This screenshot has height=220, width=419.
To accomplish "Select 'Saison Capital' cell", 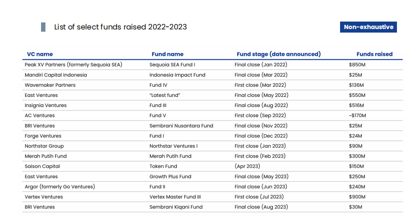I will 42,166.
